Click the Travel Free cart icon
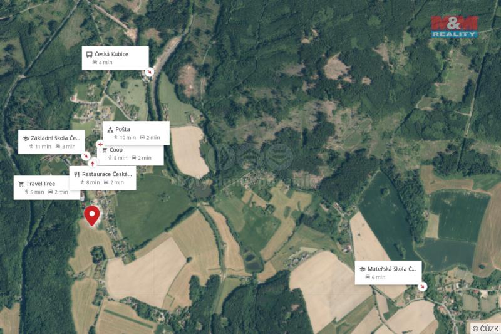Image resolution: width=501 pixels, height=334 pixels. pyautogui.click(x=21, y=184)
